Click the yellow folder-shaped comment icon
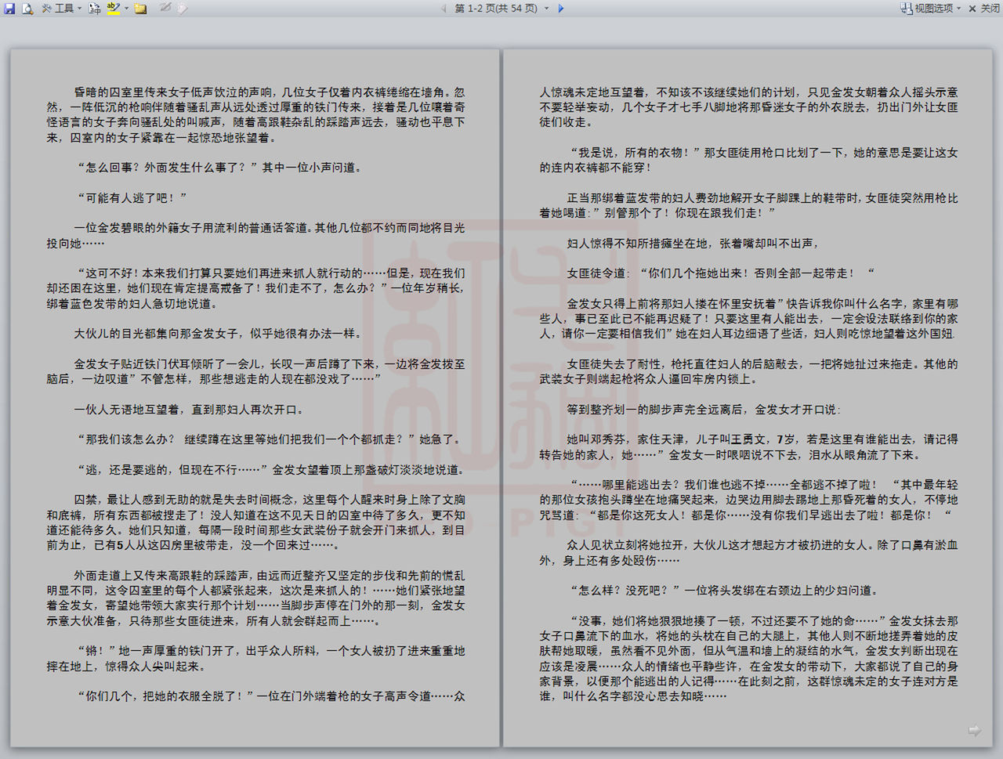The width and height of the screenshot is (1003, 759). pos(141,9)
